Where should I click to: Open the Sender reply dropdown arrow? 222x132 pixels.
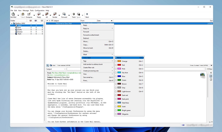point(59,15)
